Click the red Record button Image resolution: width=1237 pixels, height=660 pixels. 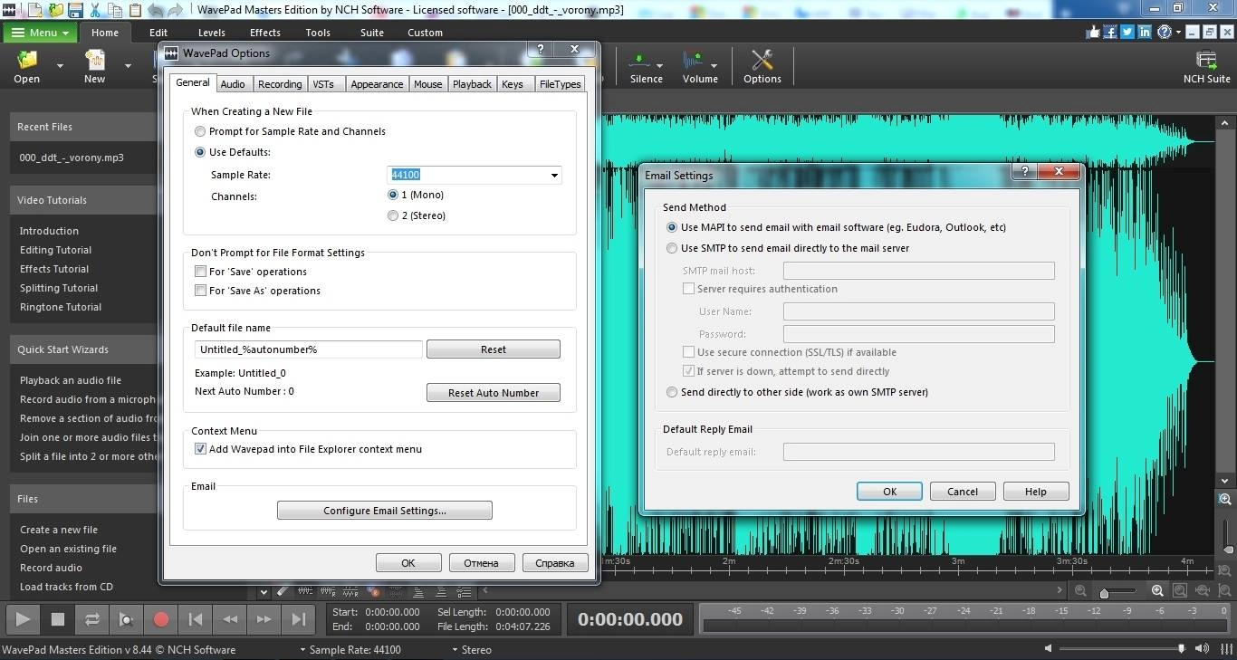coord(161,619)
